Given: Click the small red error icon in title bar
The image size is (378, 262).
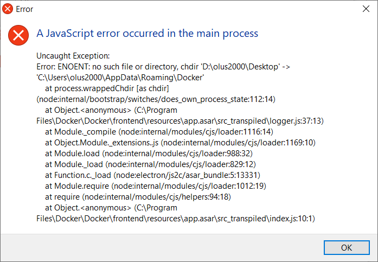Looking at the screenshot, I should tap(8, 9).
